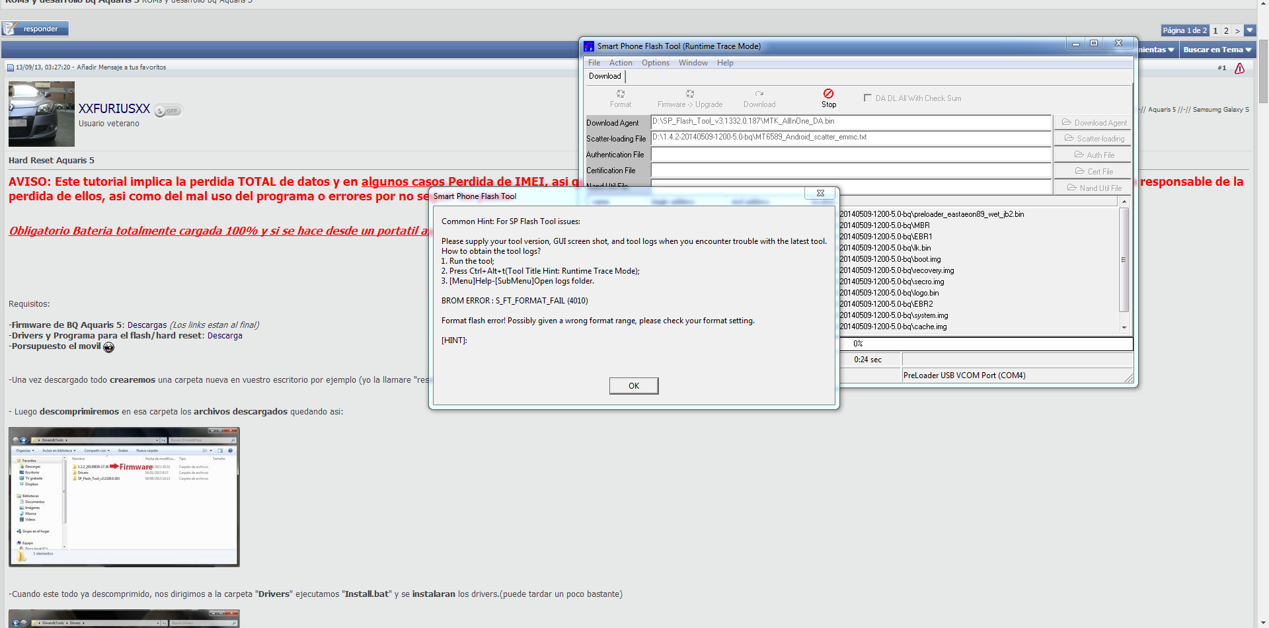Click the OFF status badge beside XXFURIUSXX
The width and height of the screenshot is (1269, 628).
[168, 110]
